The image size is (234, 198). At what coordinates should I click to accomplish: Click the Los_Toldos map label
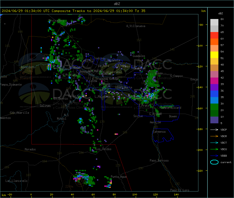[x=103, y=149]
